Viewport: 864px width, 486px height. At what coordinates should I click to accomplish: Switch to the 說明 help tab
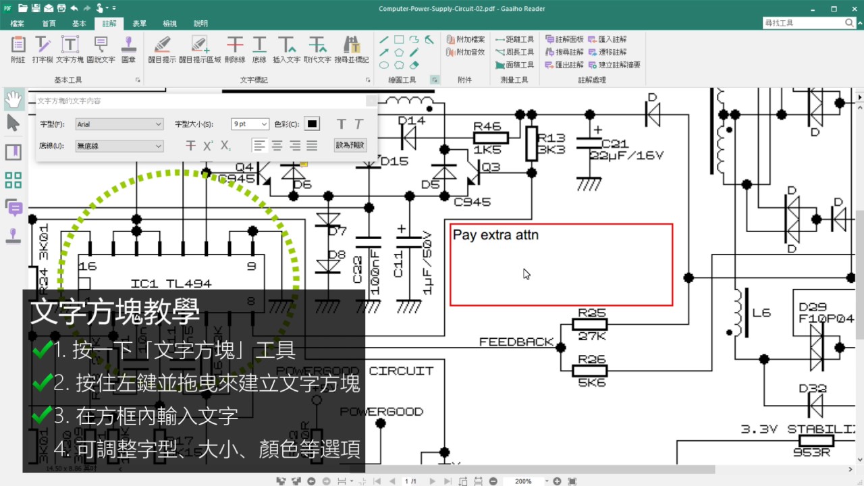coord(200,24)
